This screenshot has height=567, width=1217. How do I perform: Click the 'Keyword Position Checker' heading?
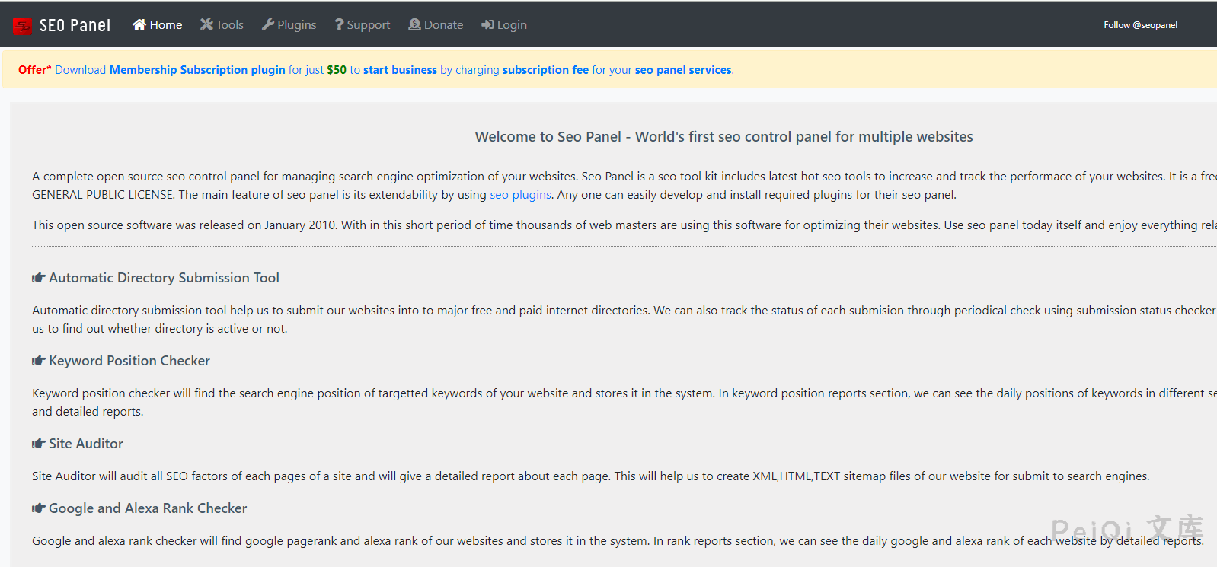click(129, 361)
